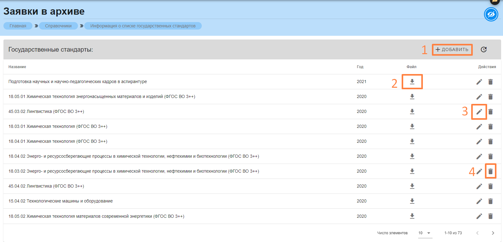Open the items per page dropdown
The width and height of the screenshot is (503, 242).
[425, 233]
